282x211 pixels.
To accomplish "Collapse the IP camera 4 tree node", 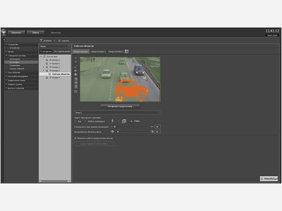I will [x=43, y=70].
